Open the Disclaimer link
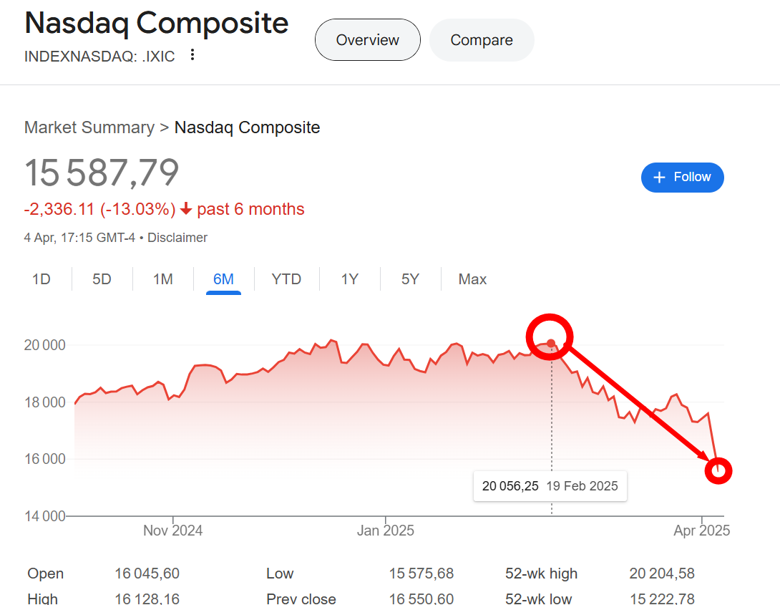Viewport: 780px width, 605px height. 177,238
